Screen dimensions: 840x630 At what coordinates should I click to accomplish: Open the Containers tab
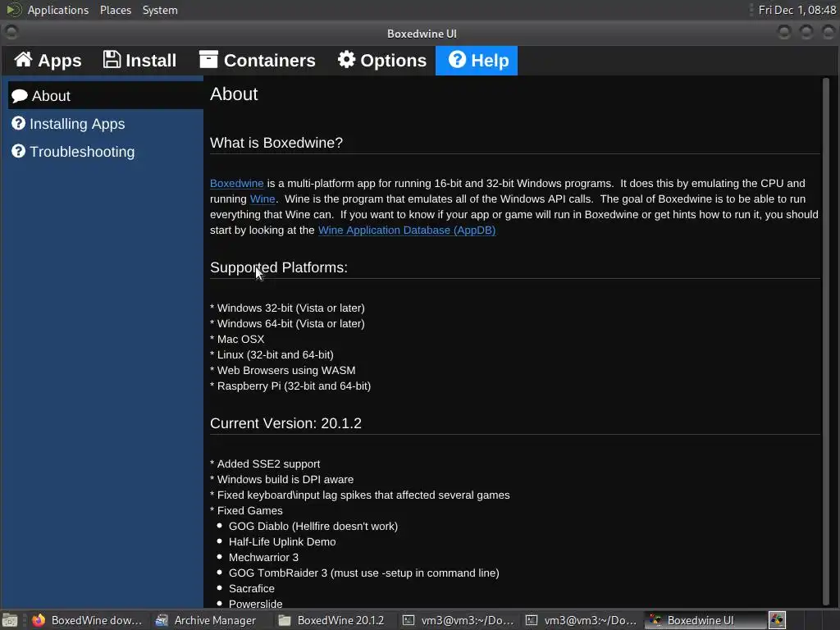pyautogui.click(x=257, y=61)
